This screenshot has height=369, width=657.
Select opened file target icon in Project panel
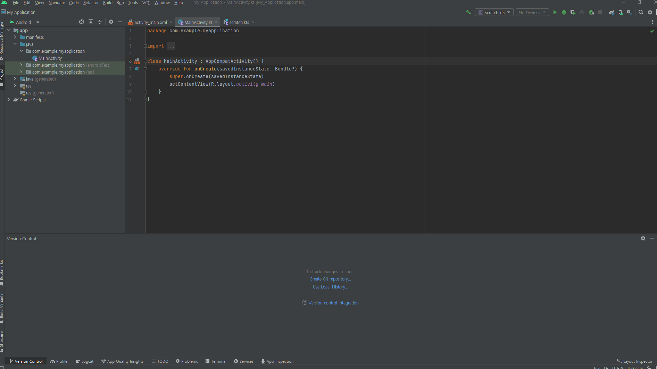[82, 22]
